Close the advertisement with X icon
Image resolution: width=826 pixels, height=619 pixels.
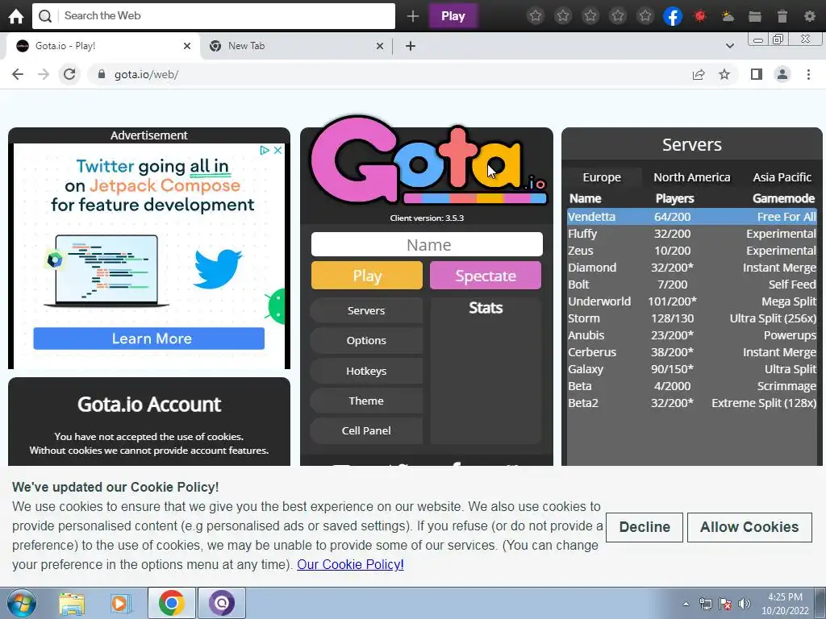point(277,151)
